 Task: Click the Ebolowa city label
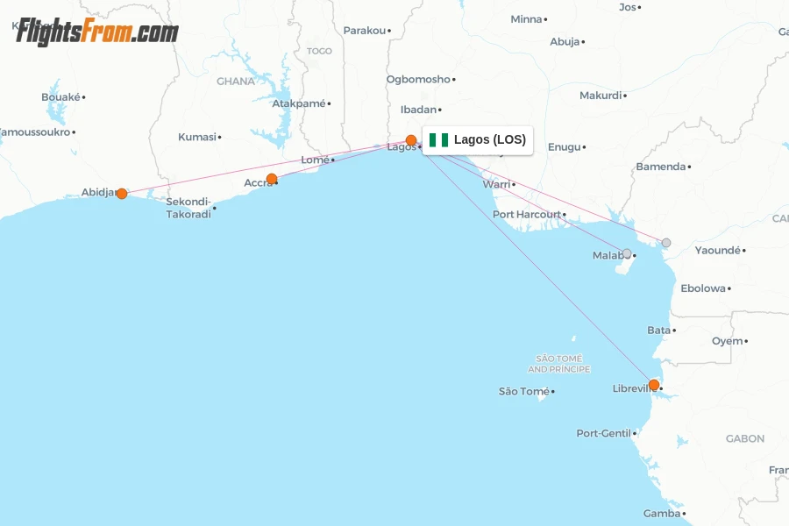coord(703,288)
